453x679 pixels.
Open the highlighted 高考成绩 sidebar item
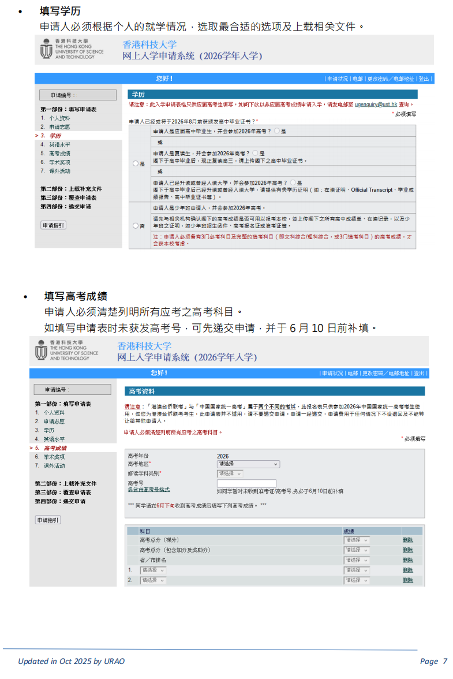click(x=55, y=448)
